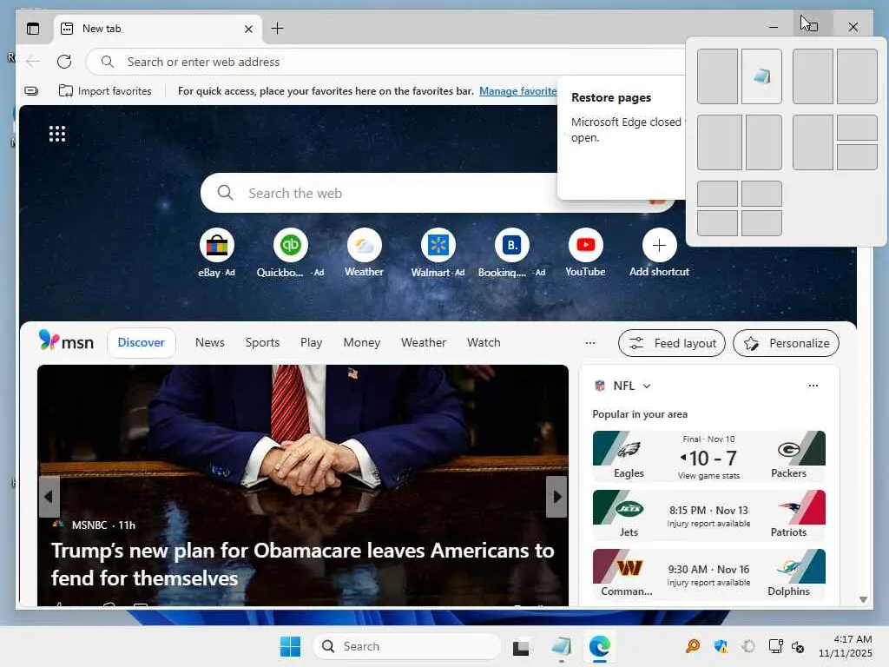The height and width of the screenshot is (667, 889).
Task: Open the Eagles vs Packers game card
Action: point(708,457)
